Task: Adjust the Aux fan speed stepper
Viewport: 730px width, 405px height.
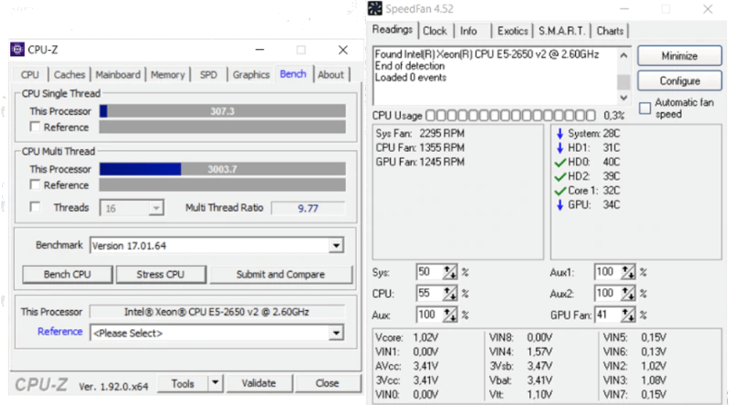Action: point(450,315)
